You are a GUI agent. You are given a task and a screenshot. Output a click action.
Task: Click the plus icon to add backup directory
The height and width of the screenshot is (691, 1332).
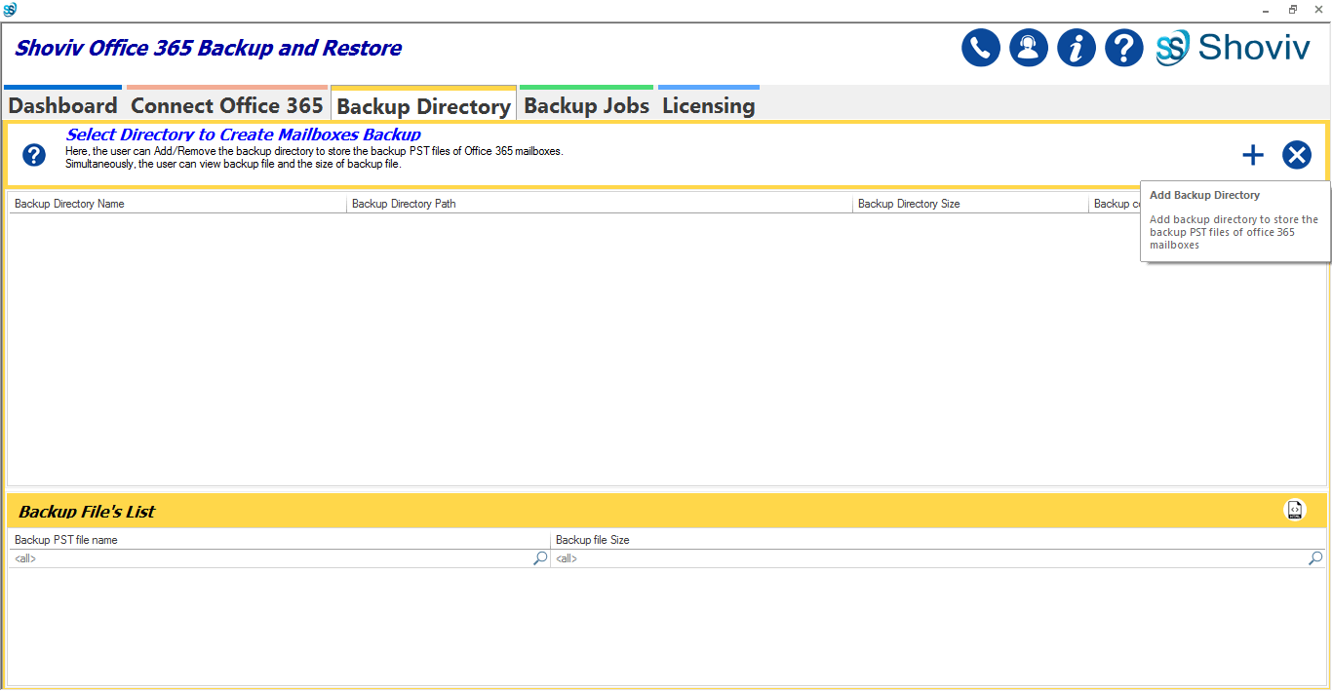1253,155
